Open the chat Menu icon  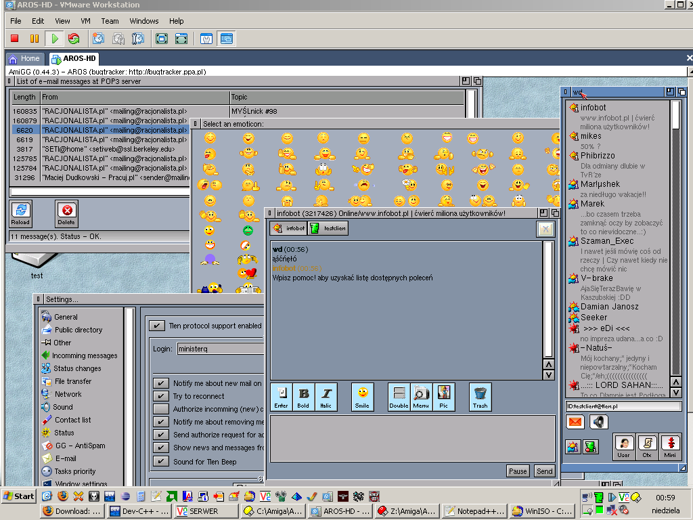tap(421, 397)
